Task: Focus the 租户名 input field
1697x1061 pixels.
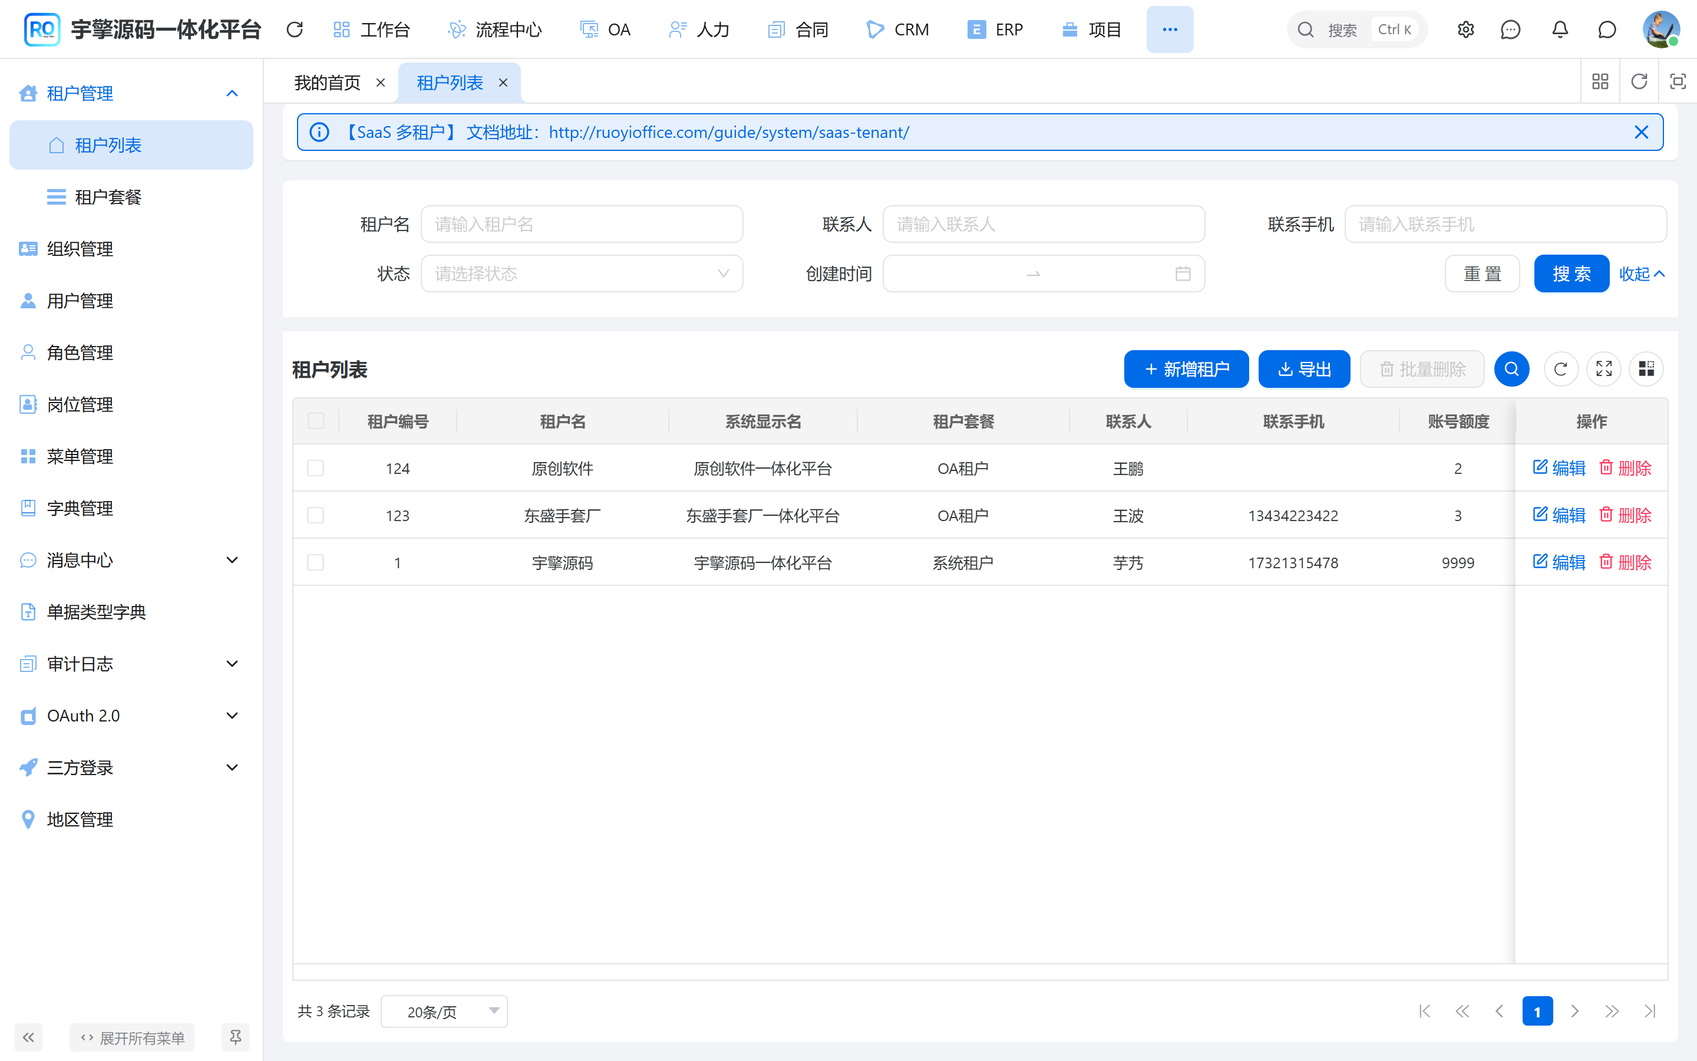Action: 582,225
